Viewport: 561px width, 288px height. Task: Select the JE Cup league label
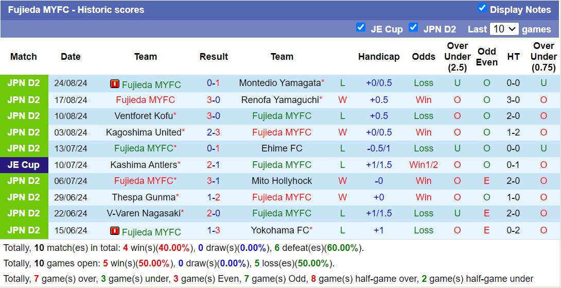pyautogui.click(x=24, y=165)
